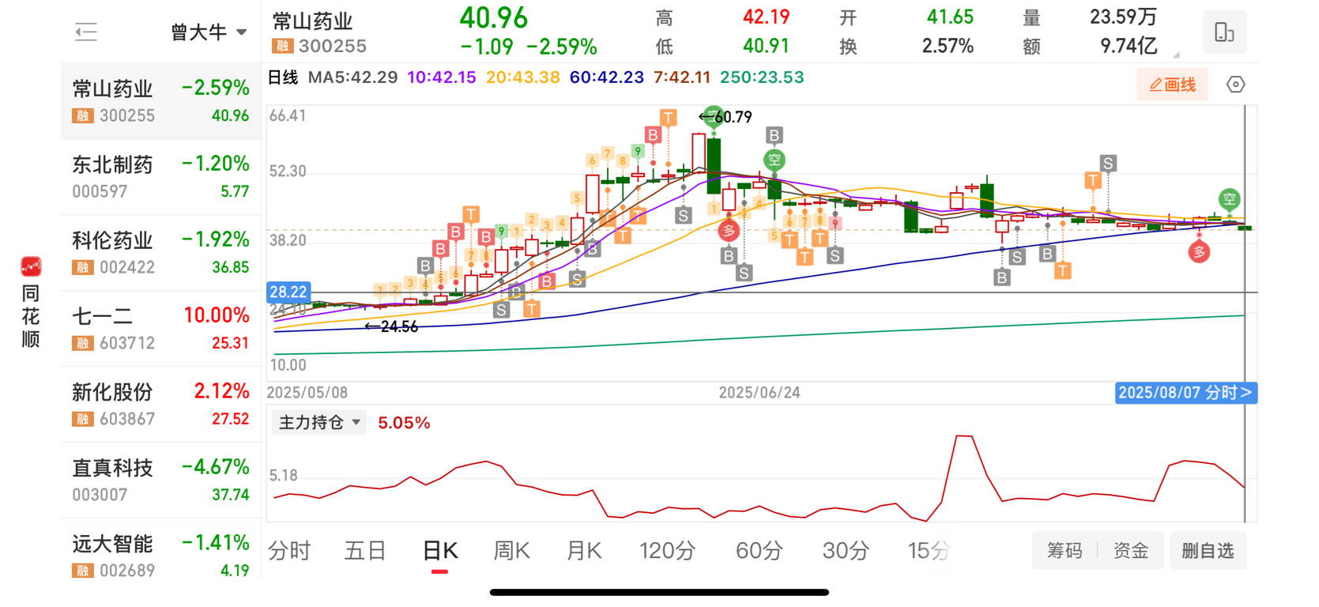The height and width of the screenshot is (607, 1319).
Task: Open 2025/08/07 分时 link
Action: click(1186, 393)
